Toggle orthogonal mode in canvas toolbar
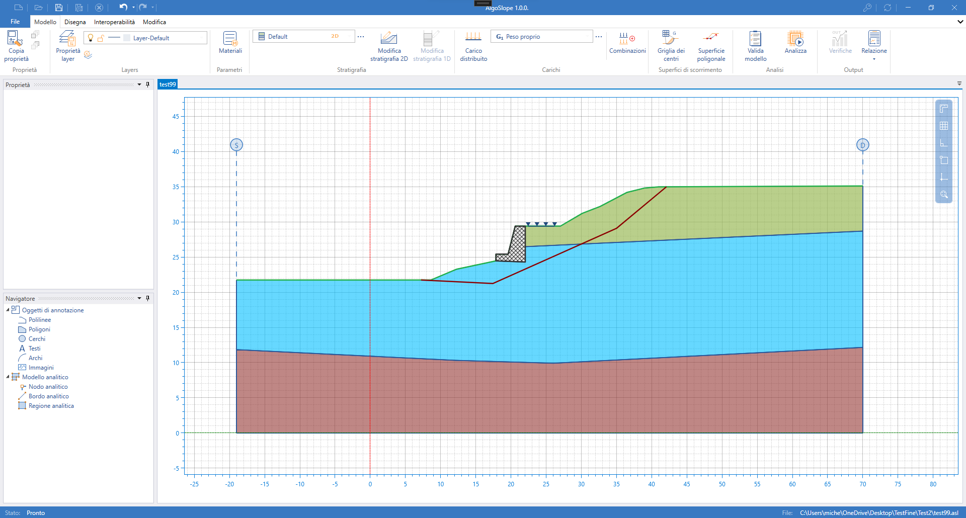Viewport: 966px width, 518px height. (944, 143)
